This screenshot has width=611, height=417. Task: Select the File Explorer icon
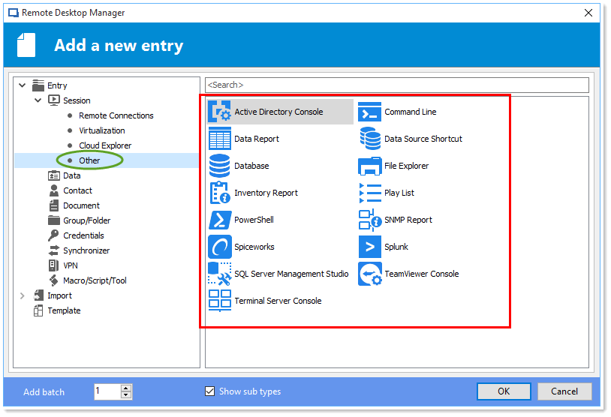click(370, 166)
